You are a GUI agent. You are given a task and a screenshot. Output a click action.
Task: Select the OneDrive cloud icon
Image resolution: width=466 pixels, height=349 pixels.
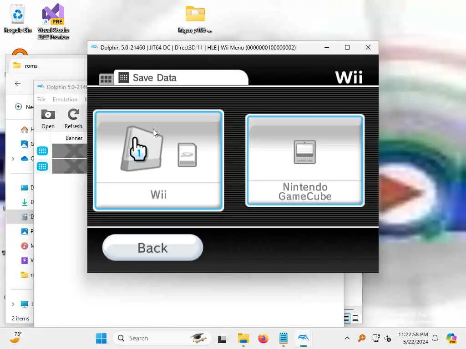point(25,159)
